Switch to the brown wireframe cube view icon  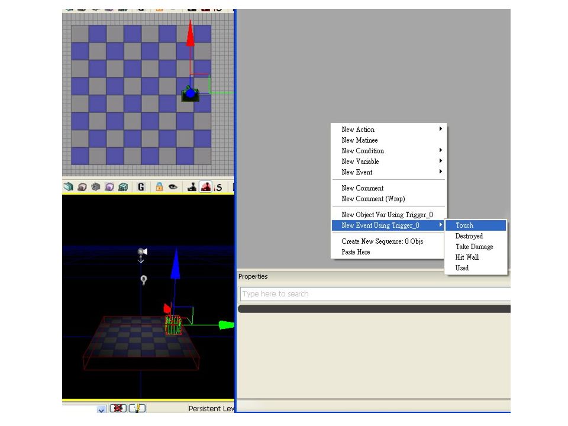pos(82,187)
